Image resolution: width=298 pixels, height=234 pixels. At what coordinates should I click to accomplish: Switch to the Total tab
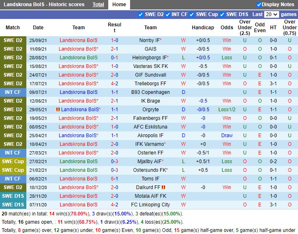tap(98, 5)
